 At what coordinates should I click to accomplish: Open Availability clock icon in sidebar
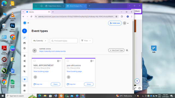(25, 48)
